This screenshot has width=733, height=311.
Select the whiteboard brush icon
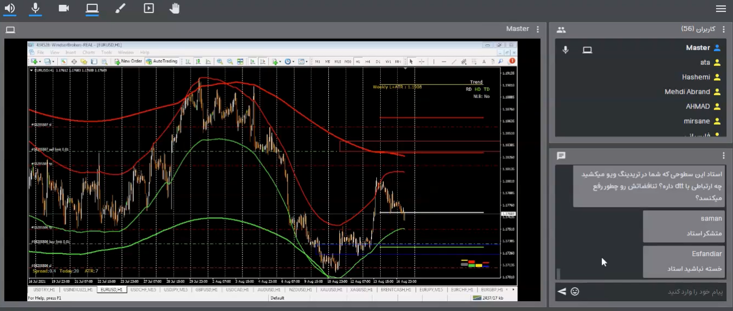coord(120,8)
